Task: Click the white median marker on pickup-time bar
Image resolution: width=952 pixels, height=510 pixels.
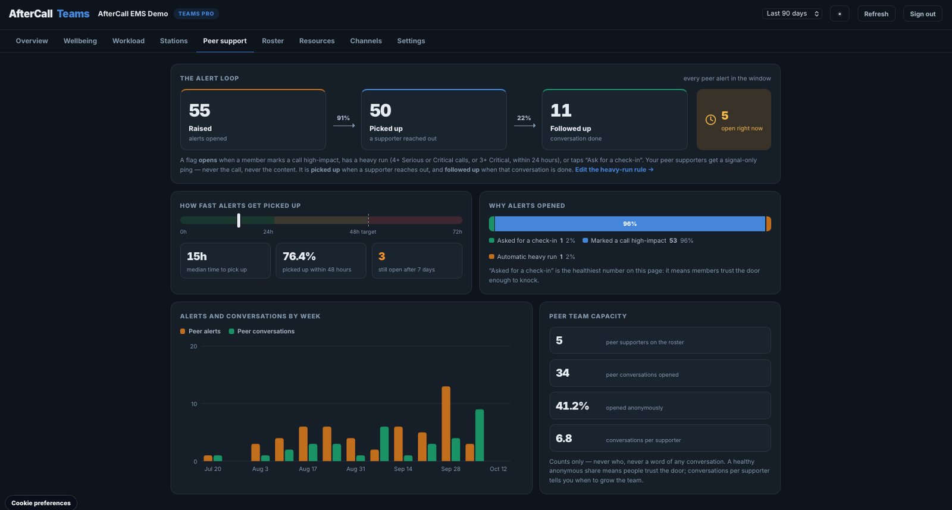Action: (x=239, y=220)
